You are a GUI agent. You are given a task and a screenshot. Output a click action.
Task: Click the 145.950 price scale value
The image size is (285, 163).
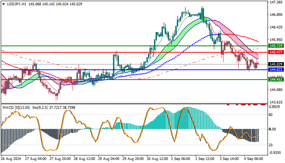pyautogui.click(x=276, y=39)
